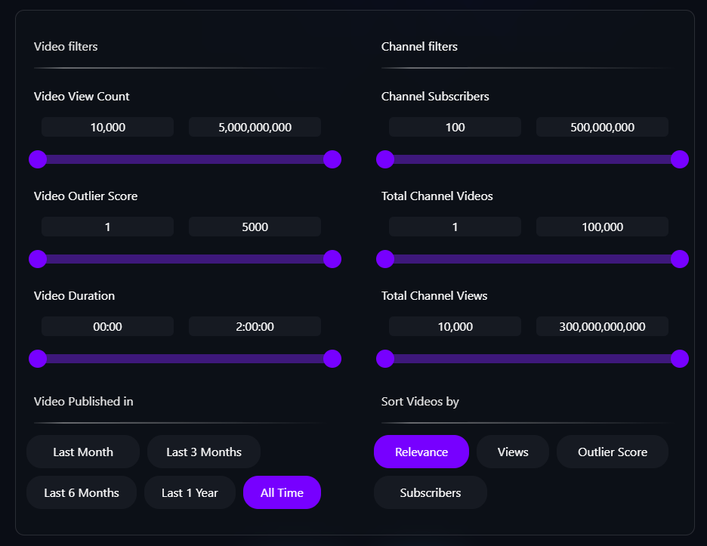Select Last Month publish filter

(x=83, y=452)
